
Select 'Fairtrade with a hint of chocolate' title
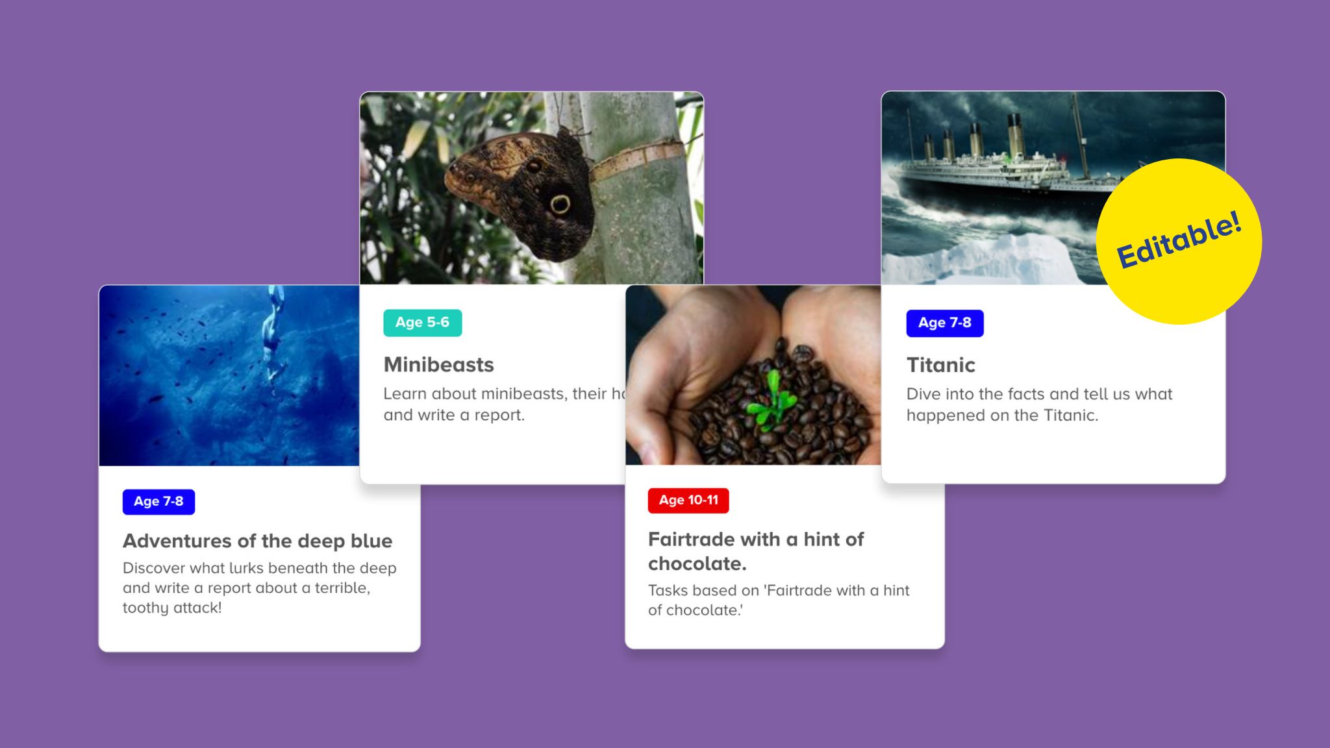click(756, 551)
